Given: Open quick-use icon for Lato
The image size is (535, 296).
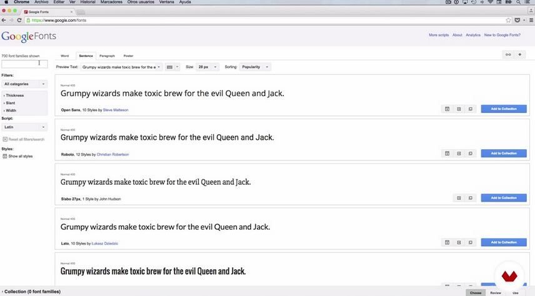Looking at the screenshot, I should 459,242.
